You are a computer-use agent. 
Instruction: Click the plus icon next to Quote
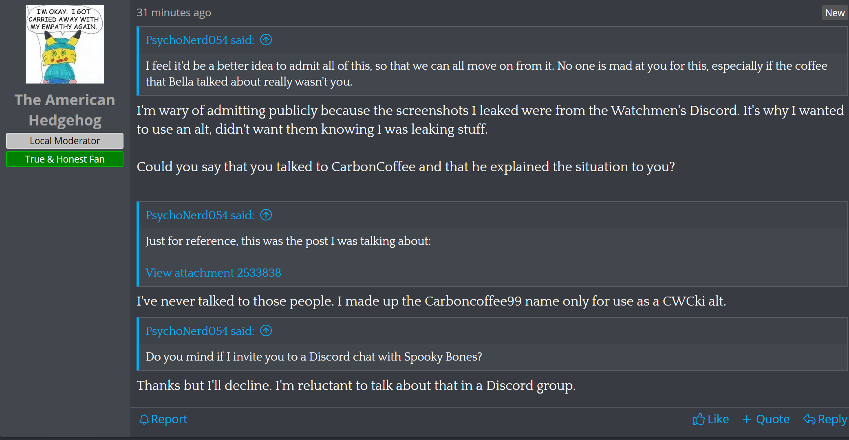pos(747,419)
